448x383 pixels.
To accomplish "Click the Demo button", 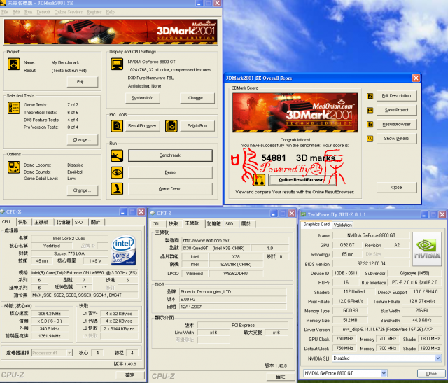I will (x=170, y=172).
